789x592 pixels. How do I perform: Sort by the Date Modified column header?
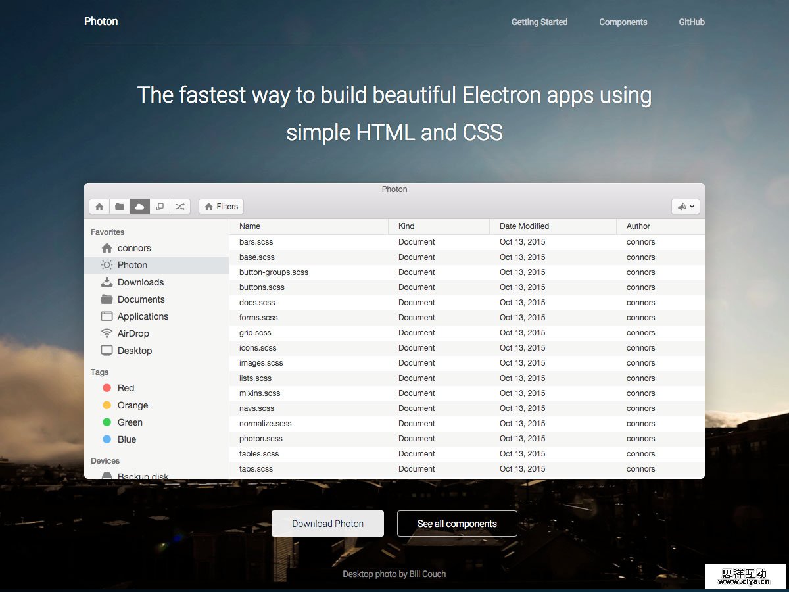[524, 226]
